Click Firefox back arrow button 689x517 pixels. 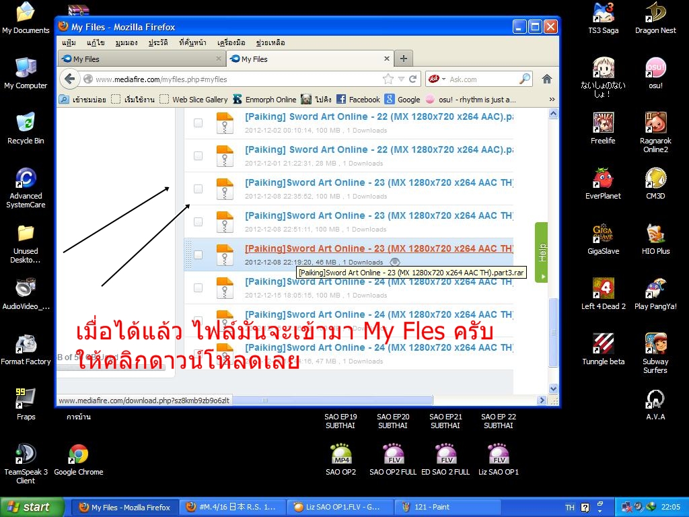pyautogui.click(x=69, y=79)
